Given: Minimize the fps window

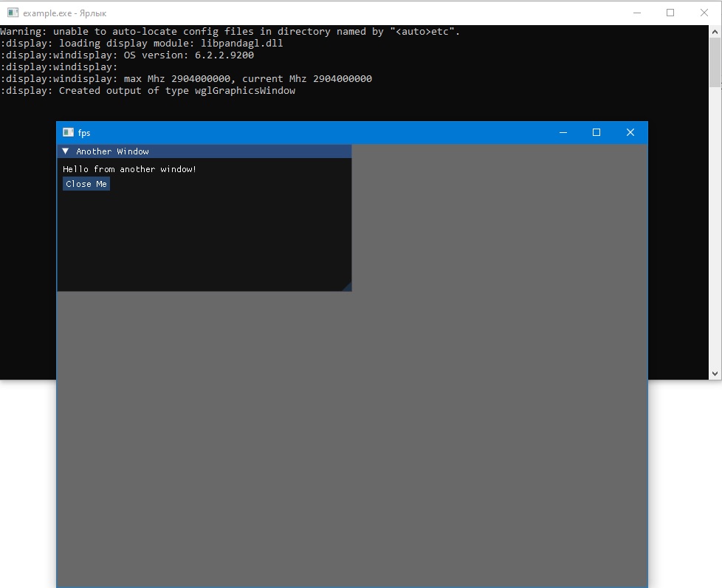Looking at the screenshot, I should 563,132.
